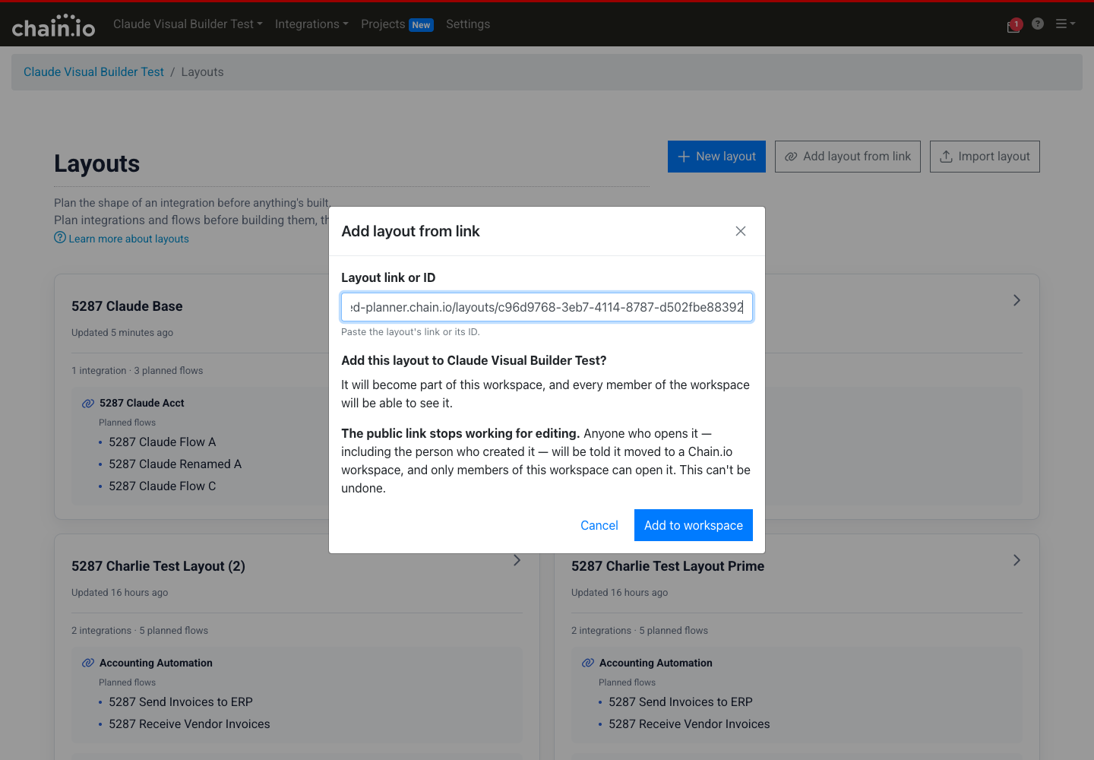Select planned flow 5287 Claude Flow C

[x=163, y=486]
